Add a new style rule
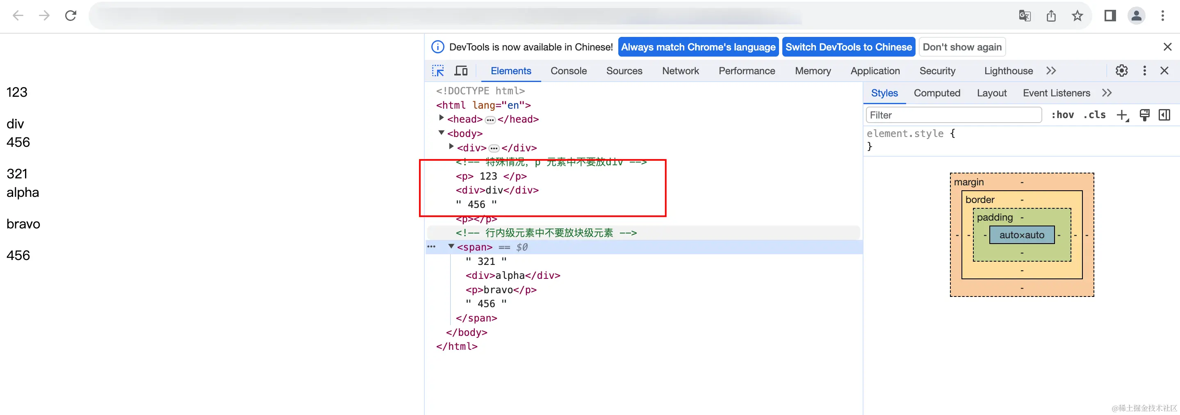 [1122, 115]
